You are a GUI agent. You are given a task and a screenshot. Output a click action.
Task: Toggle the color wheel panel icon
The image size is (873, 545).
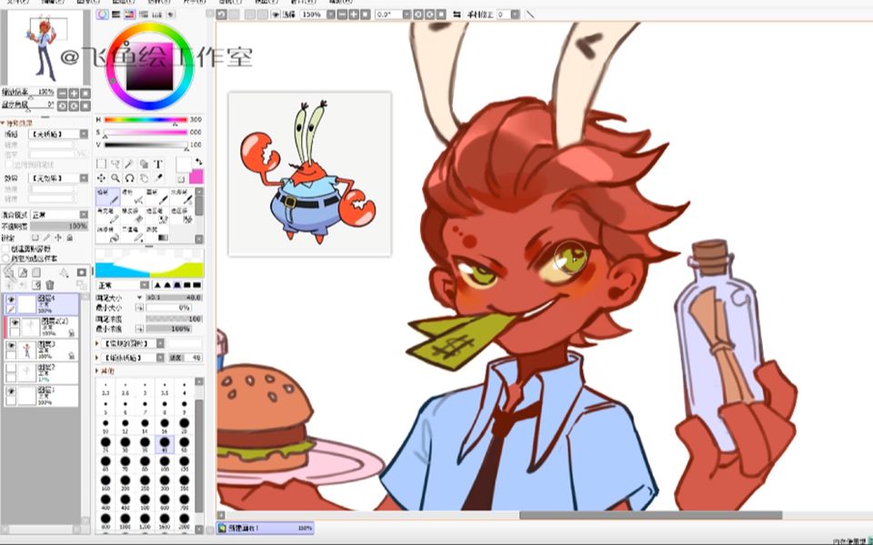pyautogui.click(x=103, y=15)
